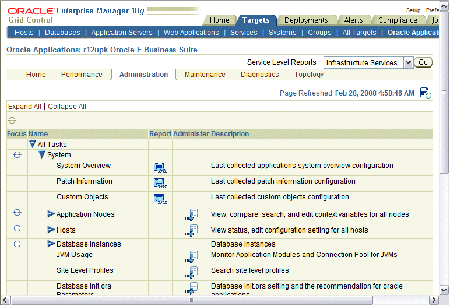Image resolution: width=450 pixels, height=306 pixels.
Task: Open the Groups subtab
Action: click(x=319, y=33)
